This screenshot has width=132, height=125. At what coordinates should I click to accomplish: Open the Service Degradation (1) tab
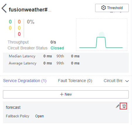click(x=25, y=81)
